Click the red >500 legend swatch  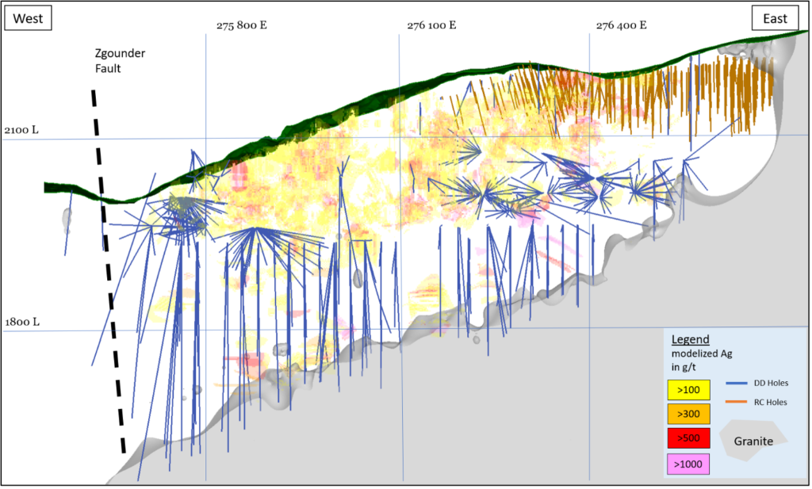click(688, 438)
